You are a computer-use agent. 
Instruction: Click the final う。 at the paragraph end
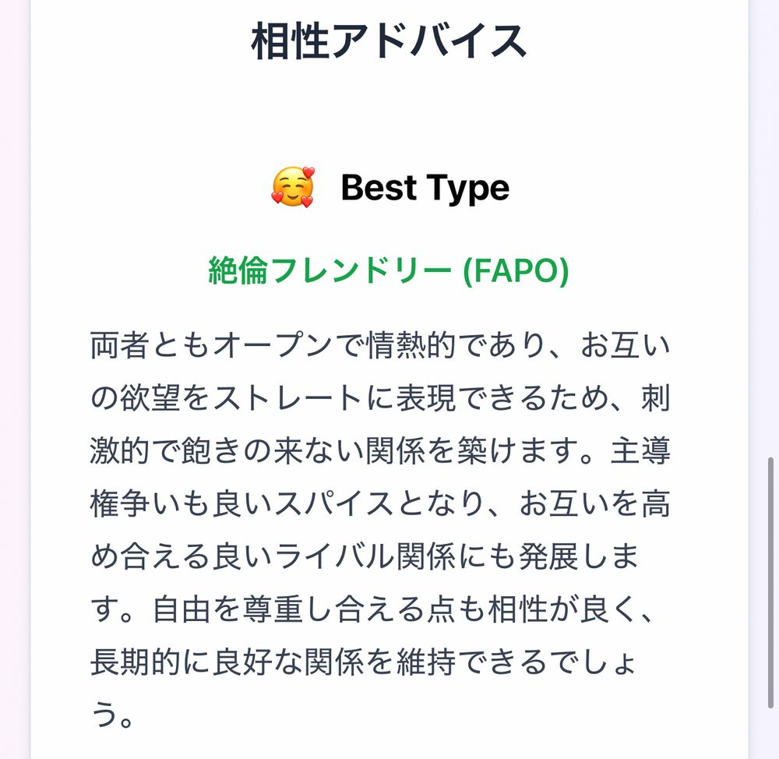pyautogui.click(x=112, y=715)
